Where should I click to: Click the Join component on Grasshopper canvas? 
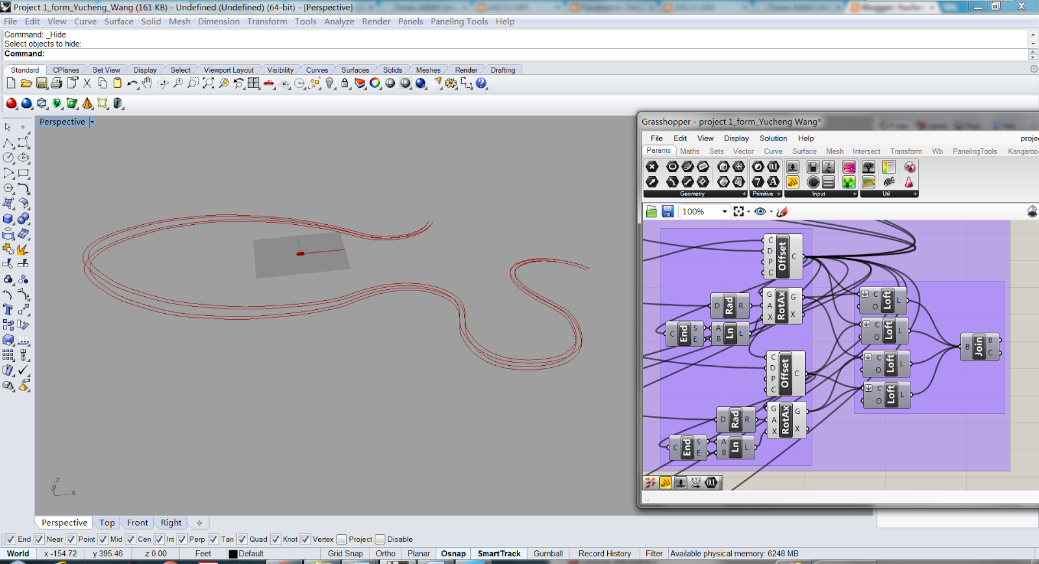click(x=979, y=347)
